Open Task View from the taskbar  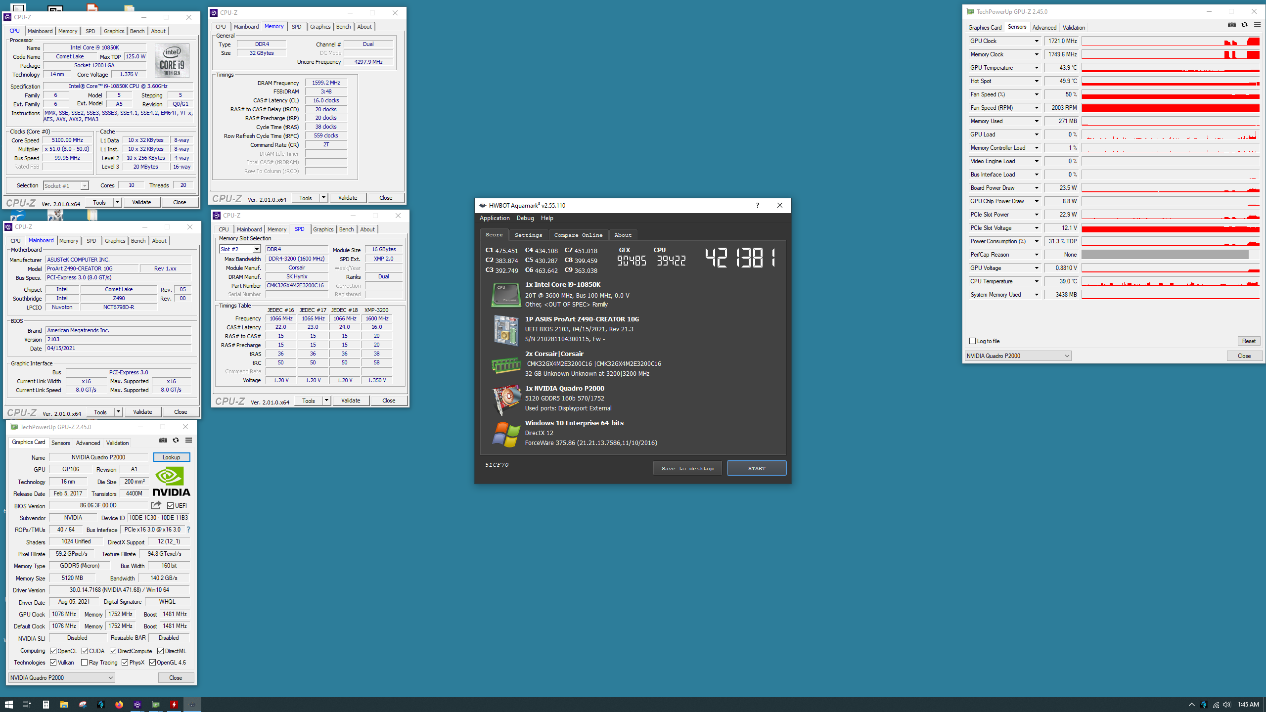[x=27, y=705]
